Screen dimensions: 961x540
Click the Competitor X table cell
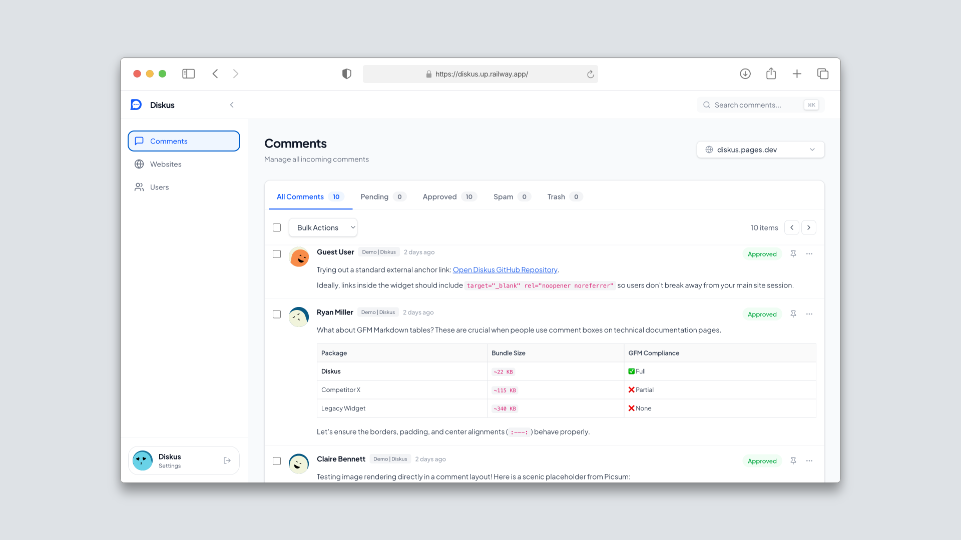click(402, 390)
